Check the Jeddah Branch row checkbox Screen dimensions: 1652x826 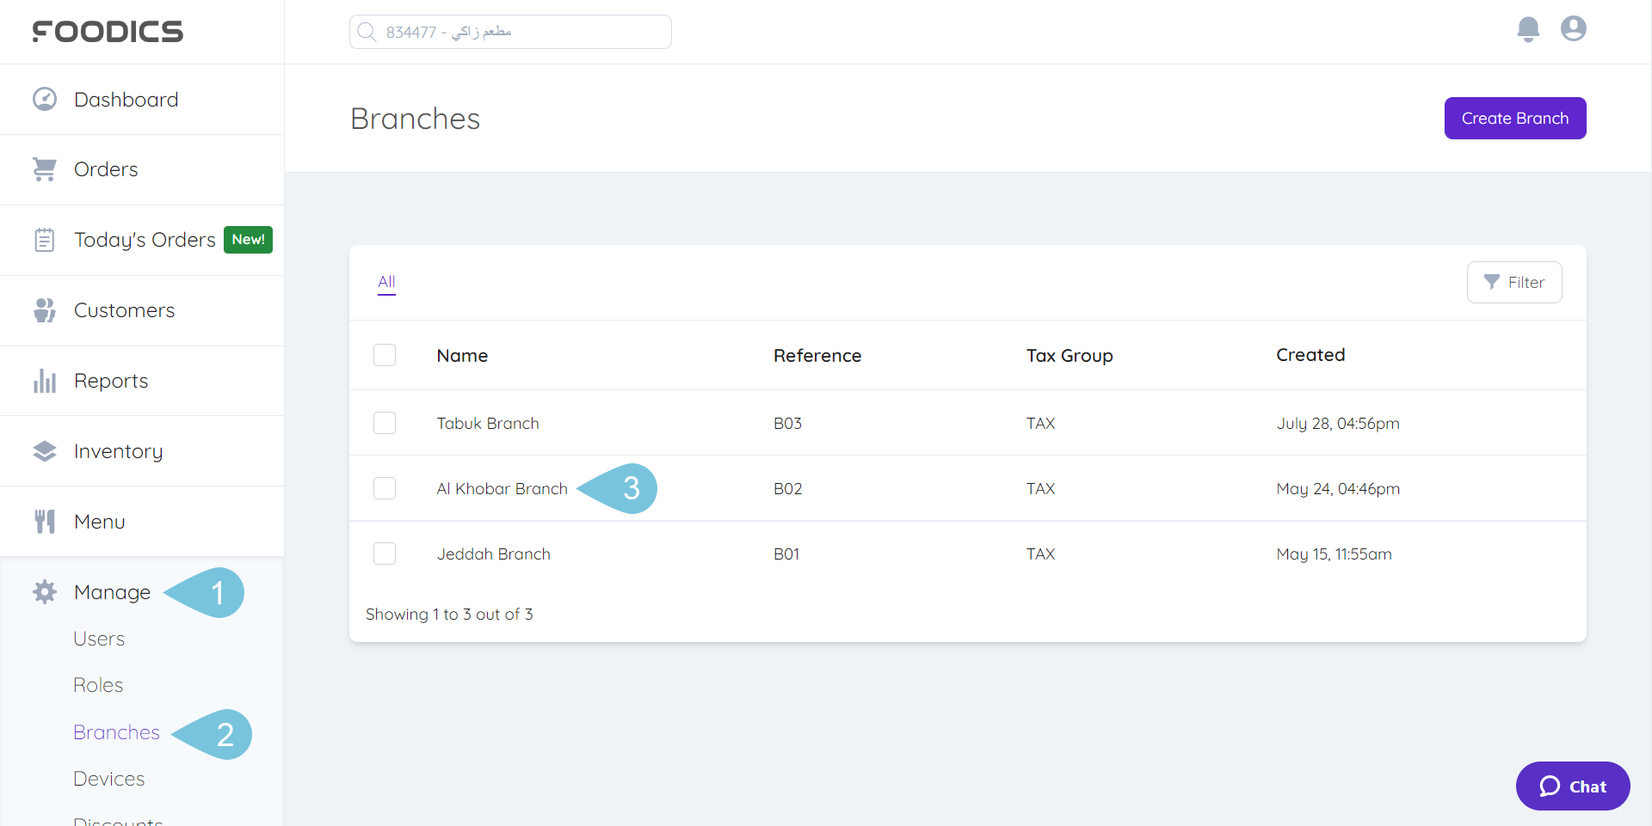click(385, 554)
